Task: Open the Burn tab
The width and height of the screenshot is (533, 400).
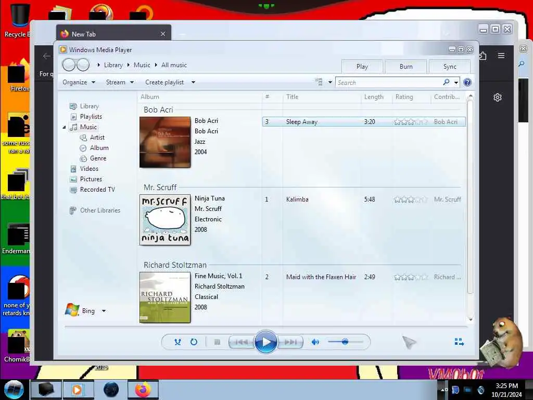Action: tap(406, 67)
